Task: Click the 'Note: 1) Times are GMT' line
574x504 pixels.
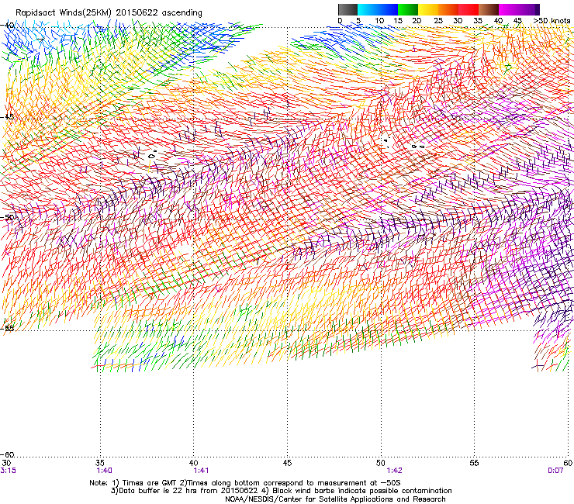Action: pos(245,483)
